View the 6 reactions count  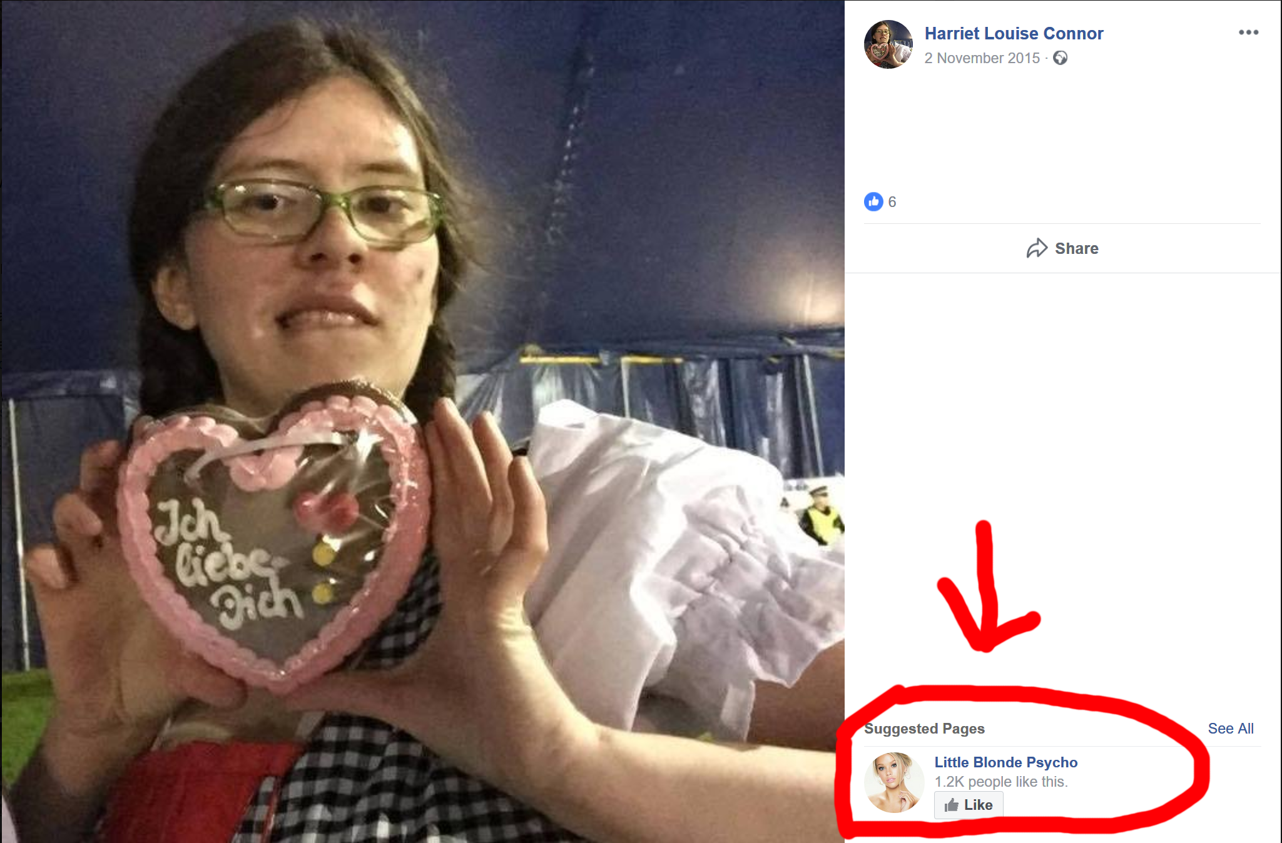click(892, 202)
